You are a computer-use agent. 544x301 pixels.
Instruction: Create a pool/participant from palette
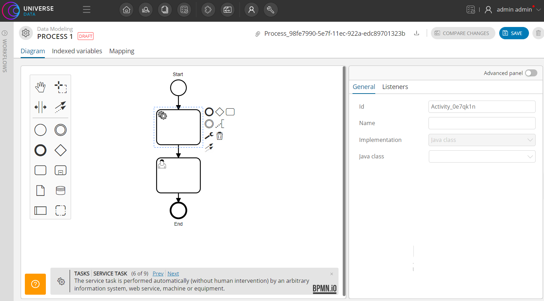click(40, 211)
